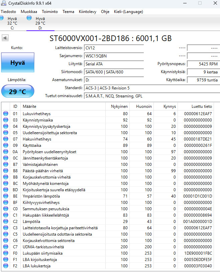Click status orb of row ID C2
The image size is (220, 272).
[x=6, y=221]
